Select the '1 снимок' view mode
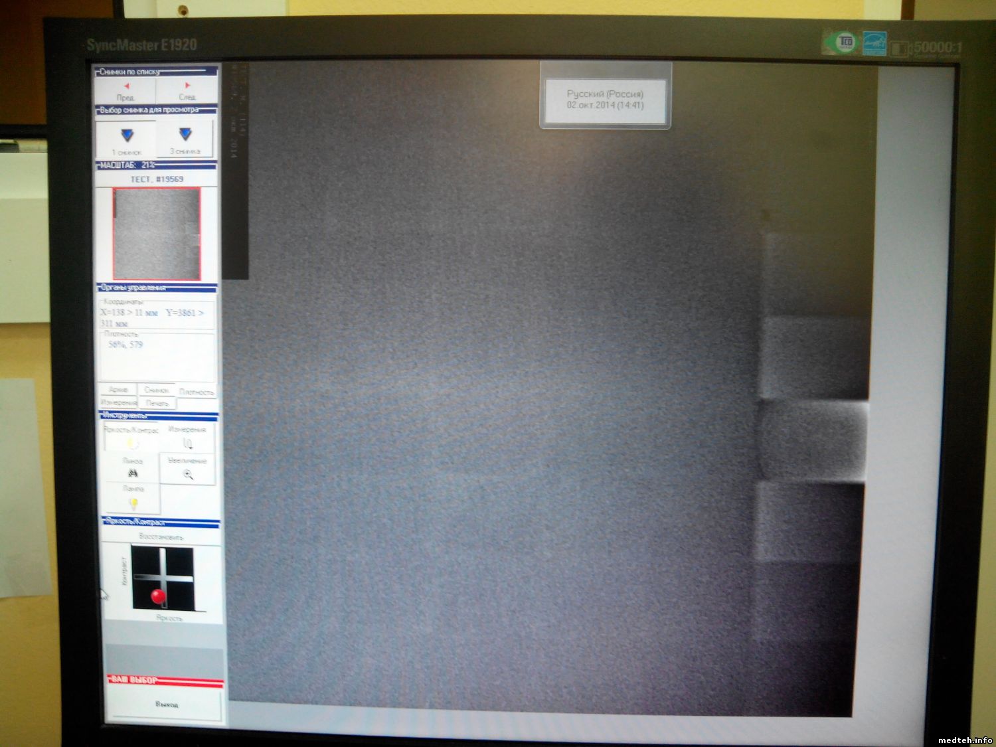The height and width of the screenshot is (747, 996). pyautogui.click(x=127, y=139)
